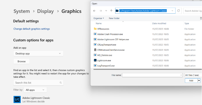Create a New folder
The width and height of the screenshot is (202, 105).
pyautogui.click(x=114, y=18)
